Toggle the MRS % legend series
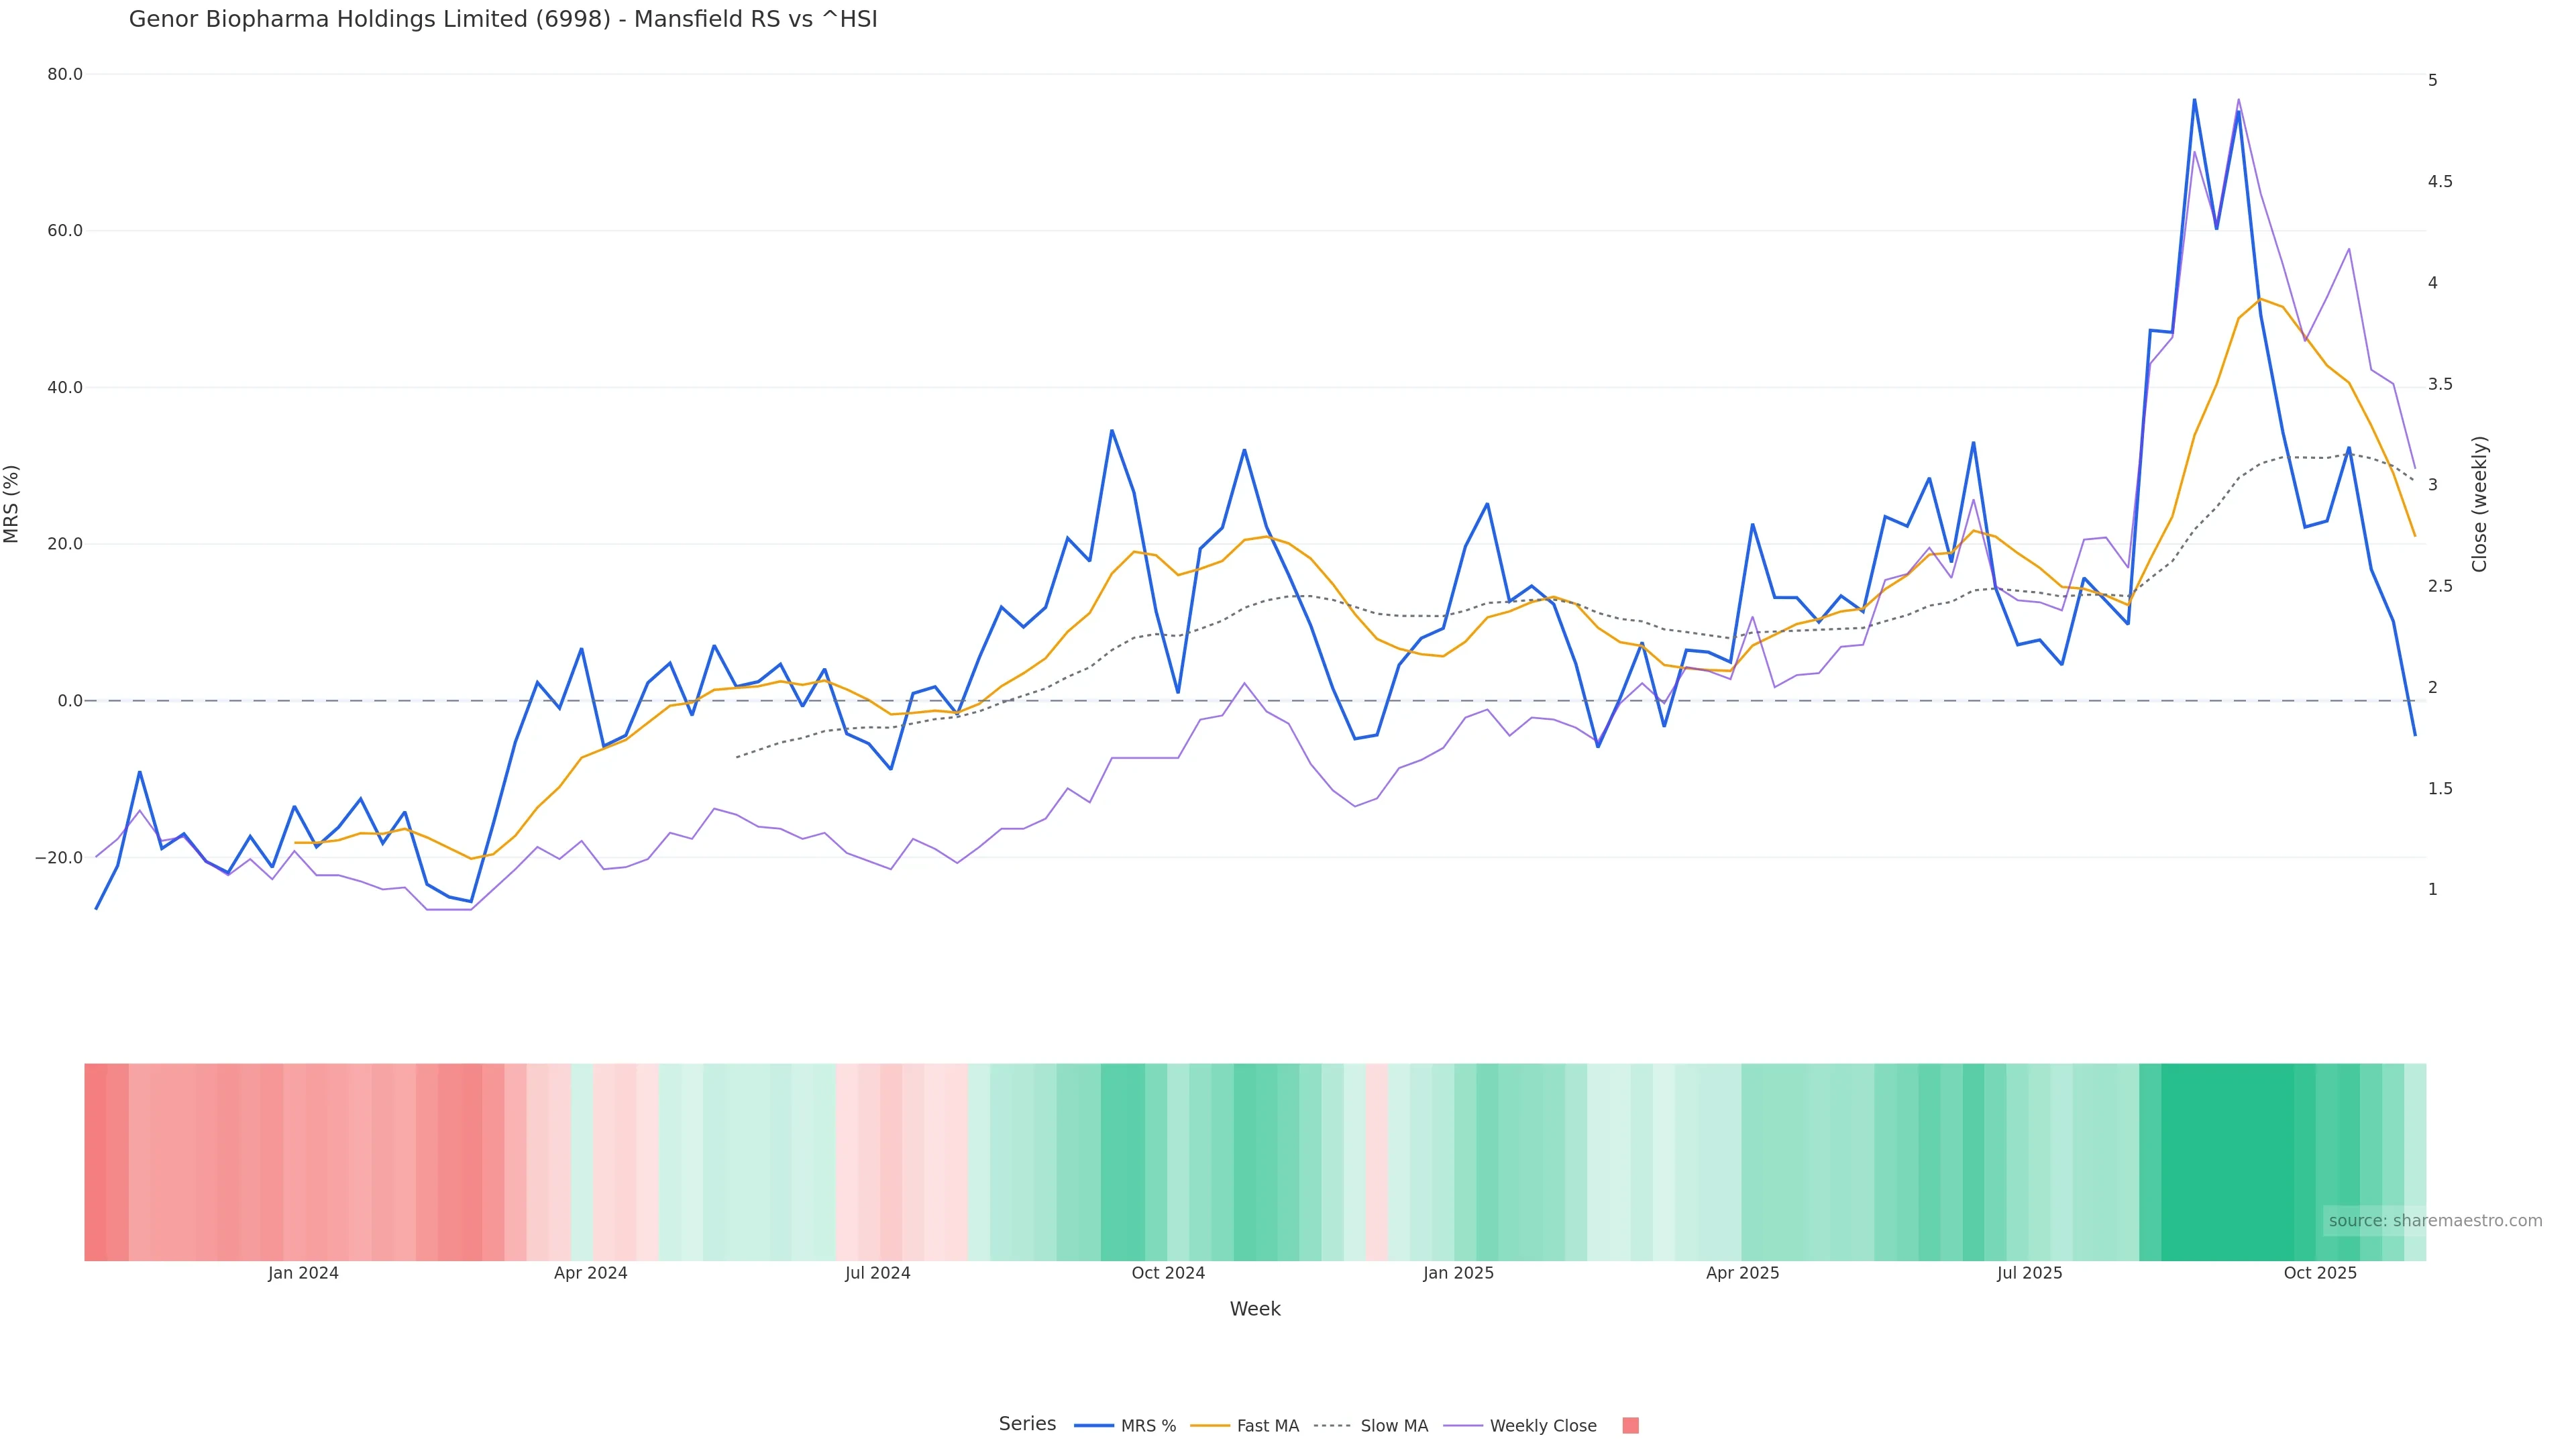This screenshot has height=1449, width=2576. coord(1148,1426)
